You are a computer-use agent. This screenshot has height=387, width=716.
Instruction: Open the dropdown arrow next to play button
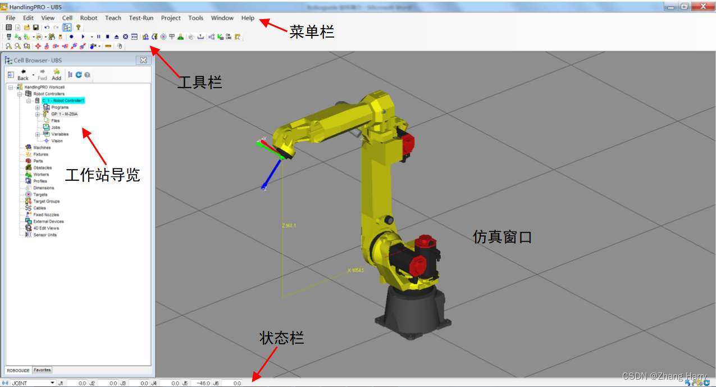(92, 37)
